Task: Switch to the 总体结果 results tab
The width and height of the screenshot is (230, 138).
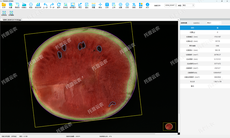Action: click(184, 23)
